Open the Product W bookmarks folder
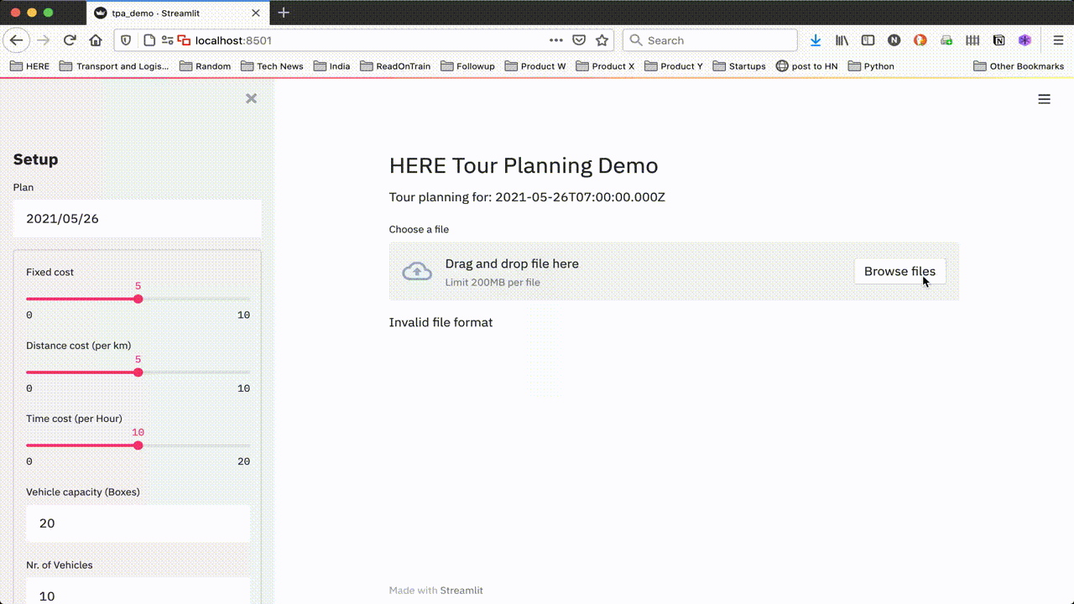Screen dimensions: 1074x604 535,66
